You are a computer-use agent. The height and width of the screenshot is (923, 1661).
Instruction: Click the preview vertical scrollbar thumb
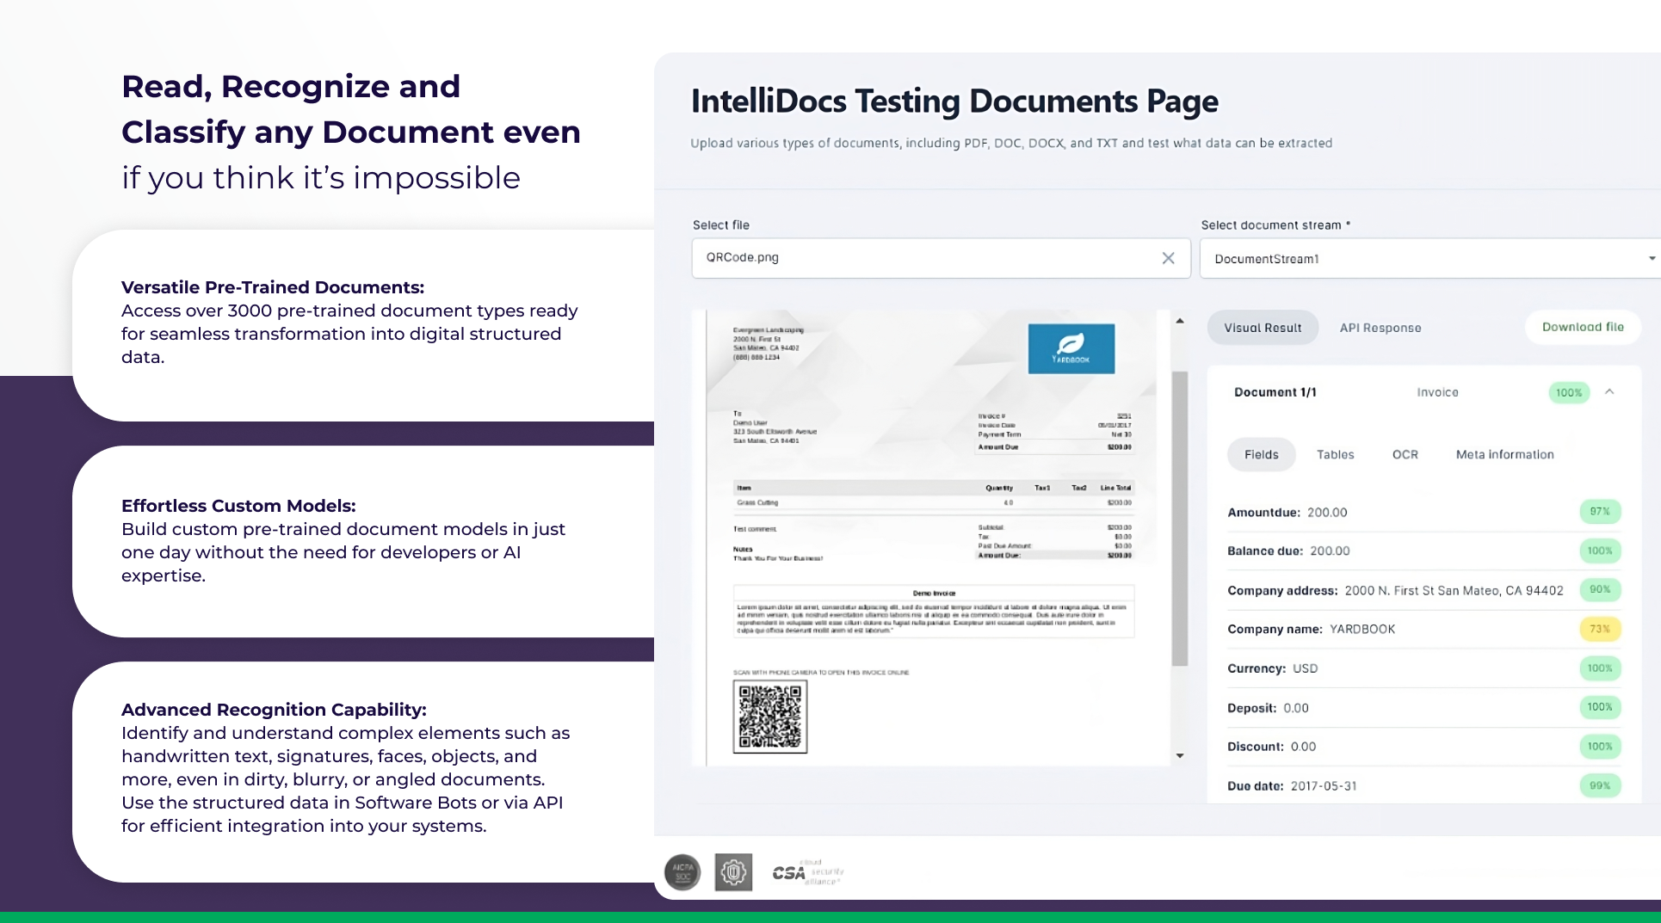tap(1180, 516)
